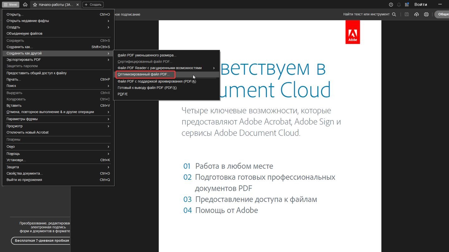Choose Файл PDF уменьшенного размера...
Viewport: 449px width, 252px height.
(167, 55)
